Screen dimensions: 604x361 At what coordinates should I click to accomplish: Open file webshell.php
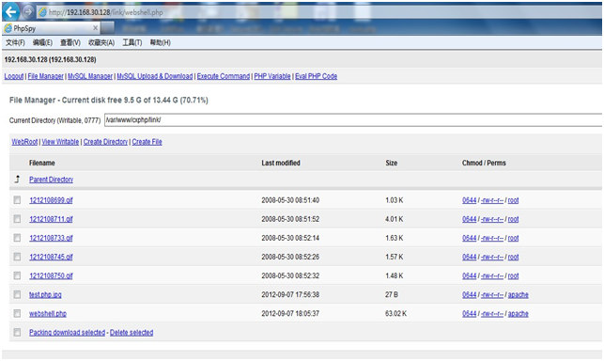48,314
